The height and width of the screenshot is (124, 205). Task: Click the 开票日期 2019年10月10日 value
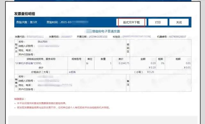[x=98, y=37]
